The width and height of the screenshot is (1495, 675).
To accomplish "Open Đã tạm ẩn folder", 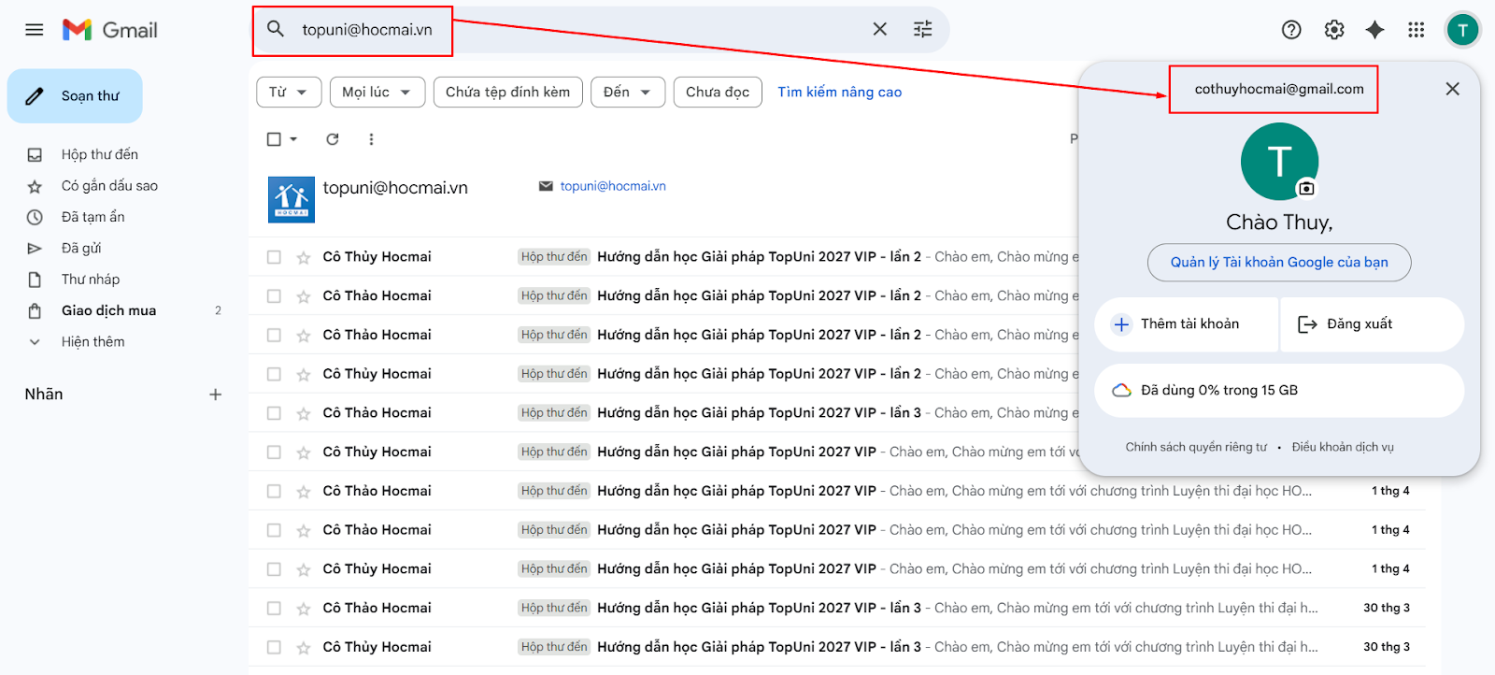I will click(x=93, y=217).
